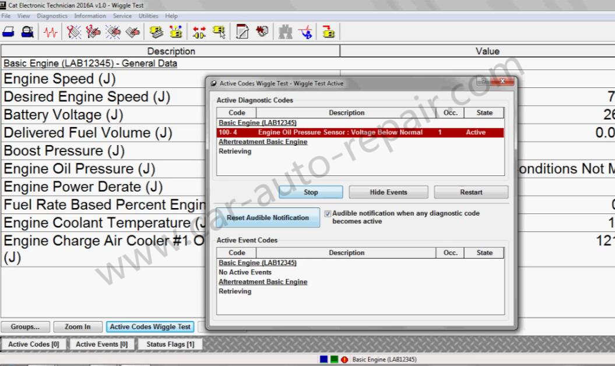Open Print Preview from the toolbar
This screenshot has width=615, height=366.
click(x=27, y=32)
